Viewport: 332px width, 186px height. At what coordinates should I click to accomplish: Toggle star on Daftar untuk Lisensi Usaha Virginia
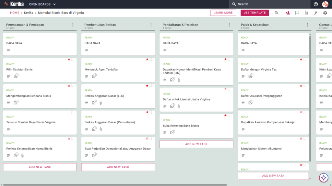225,89
